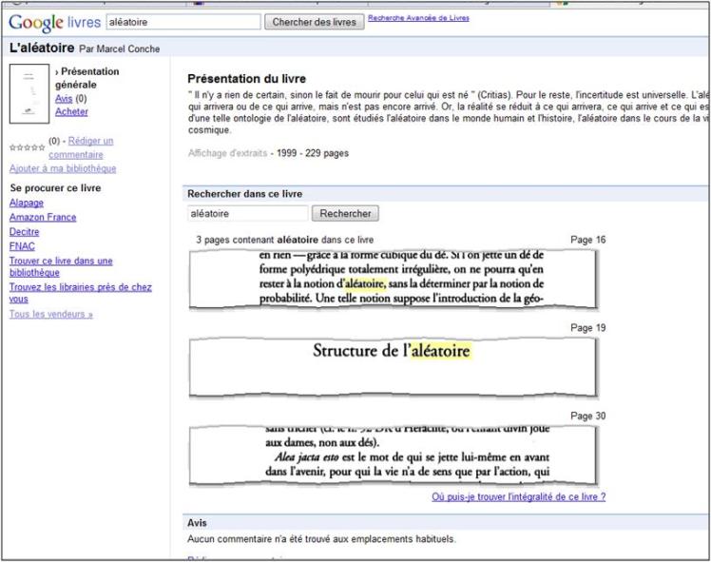
Task: Open the FNAC seller link
Action: click(x=22, y=245)
